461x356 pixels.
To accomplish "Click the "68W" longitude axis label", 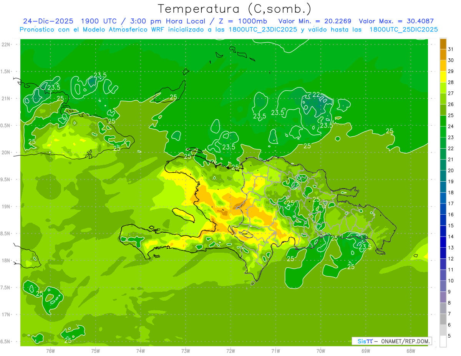I will coord(411,351).
